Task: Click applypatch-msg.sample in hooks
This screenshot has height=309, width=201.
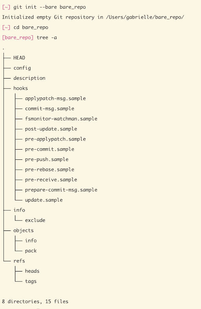Action: [55, 99]
